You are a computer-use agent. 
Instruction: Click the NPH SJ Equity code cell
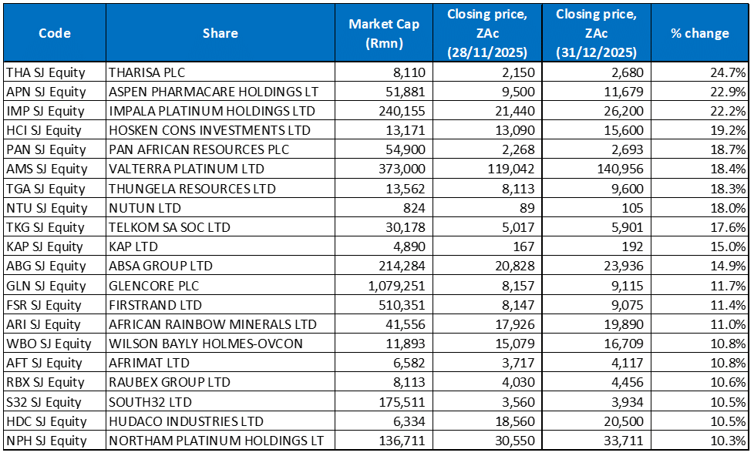click(x=56, y=441)
